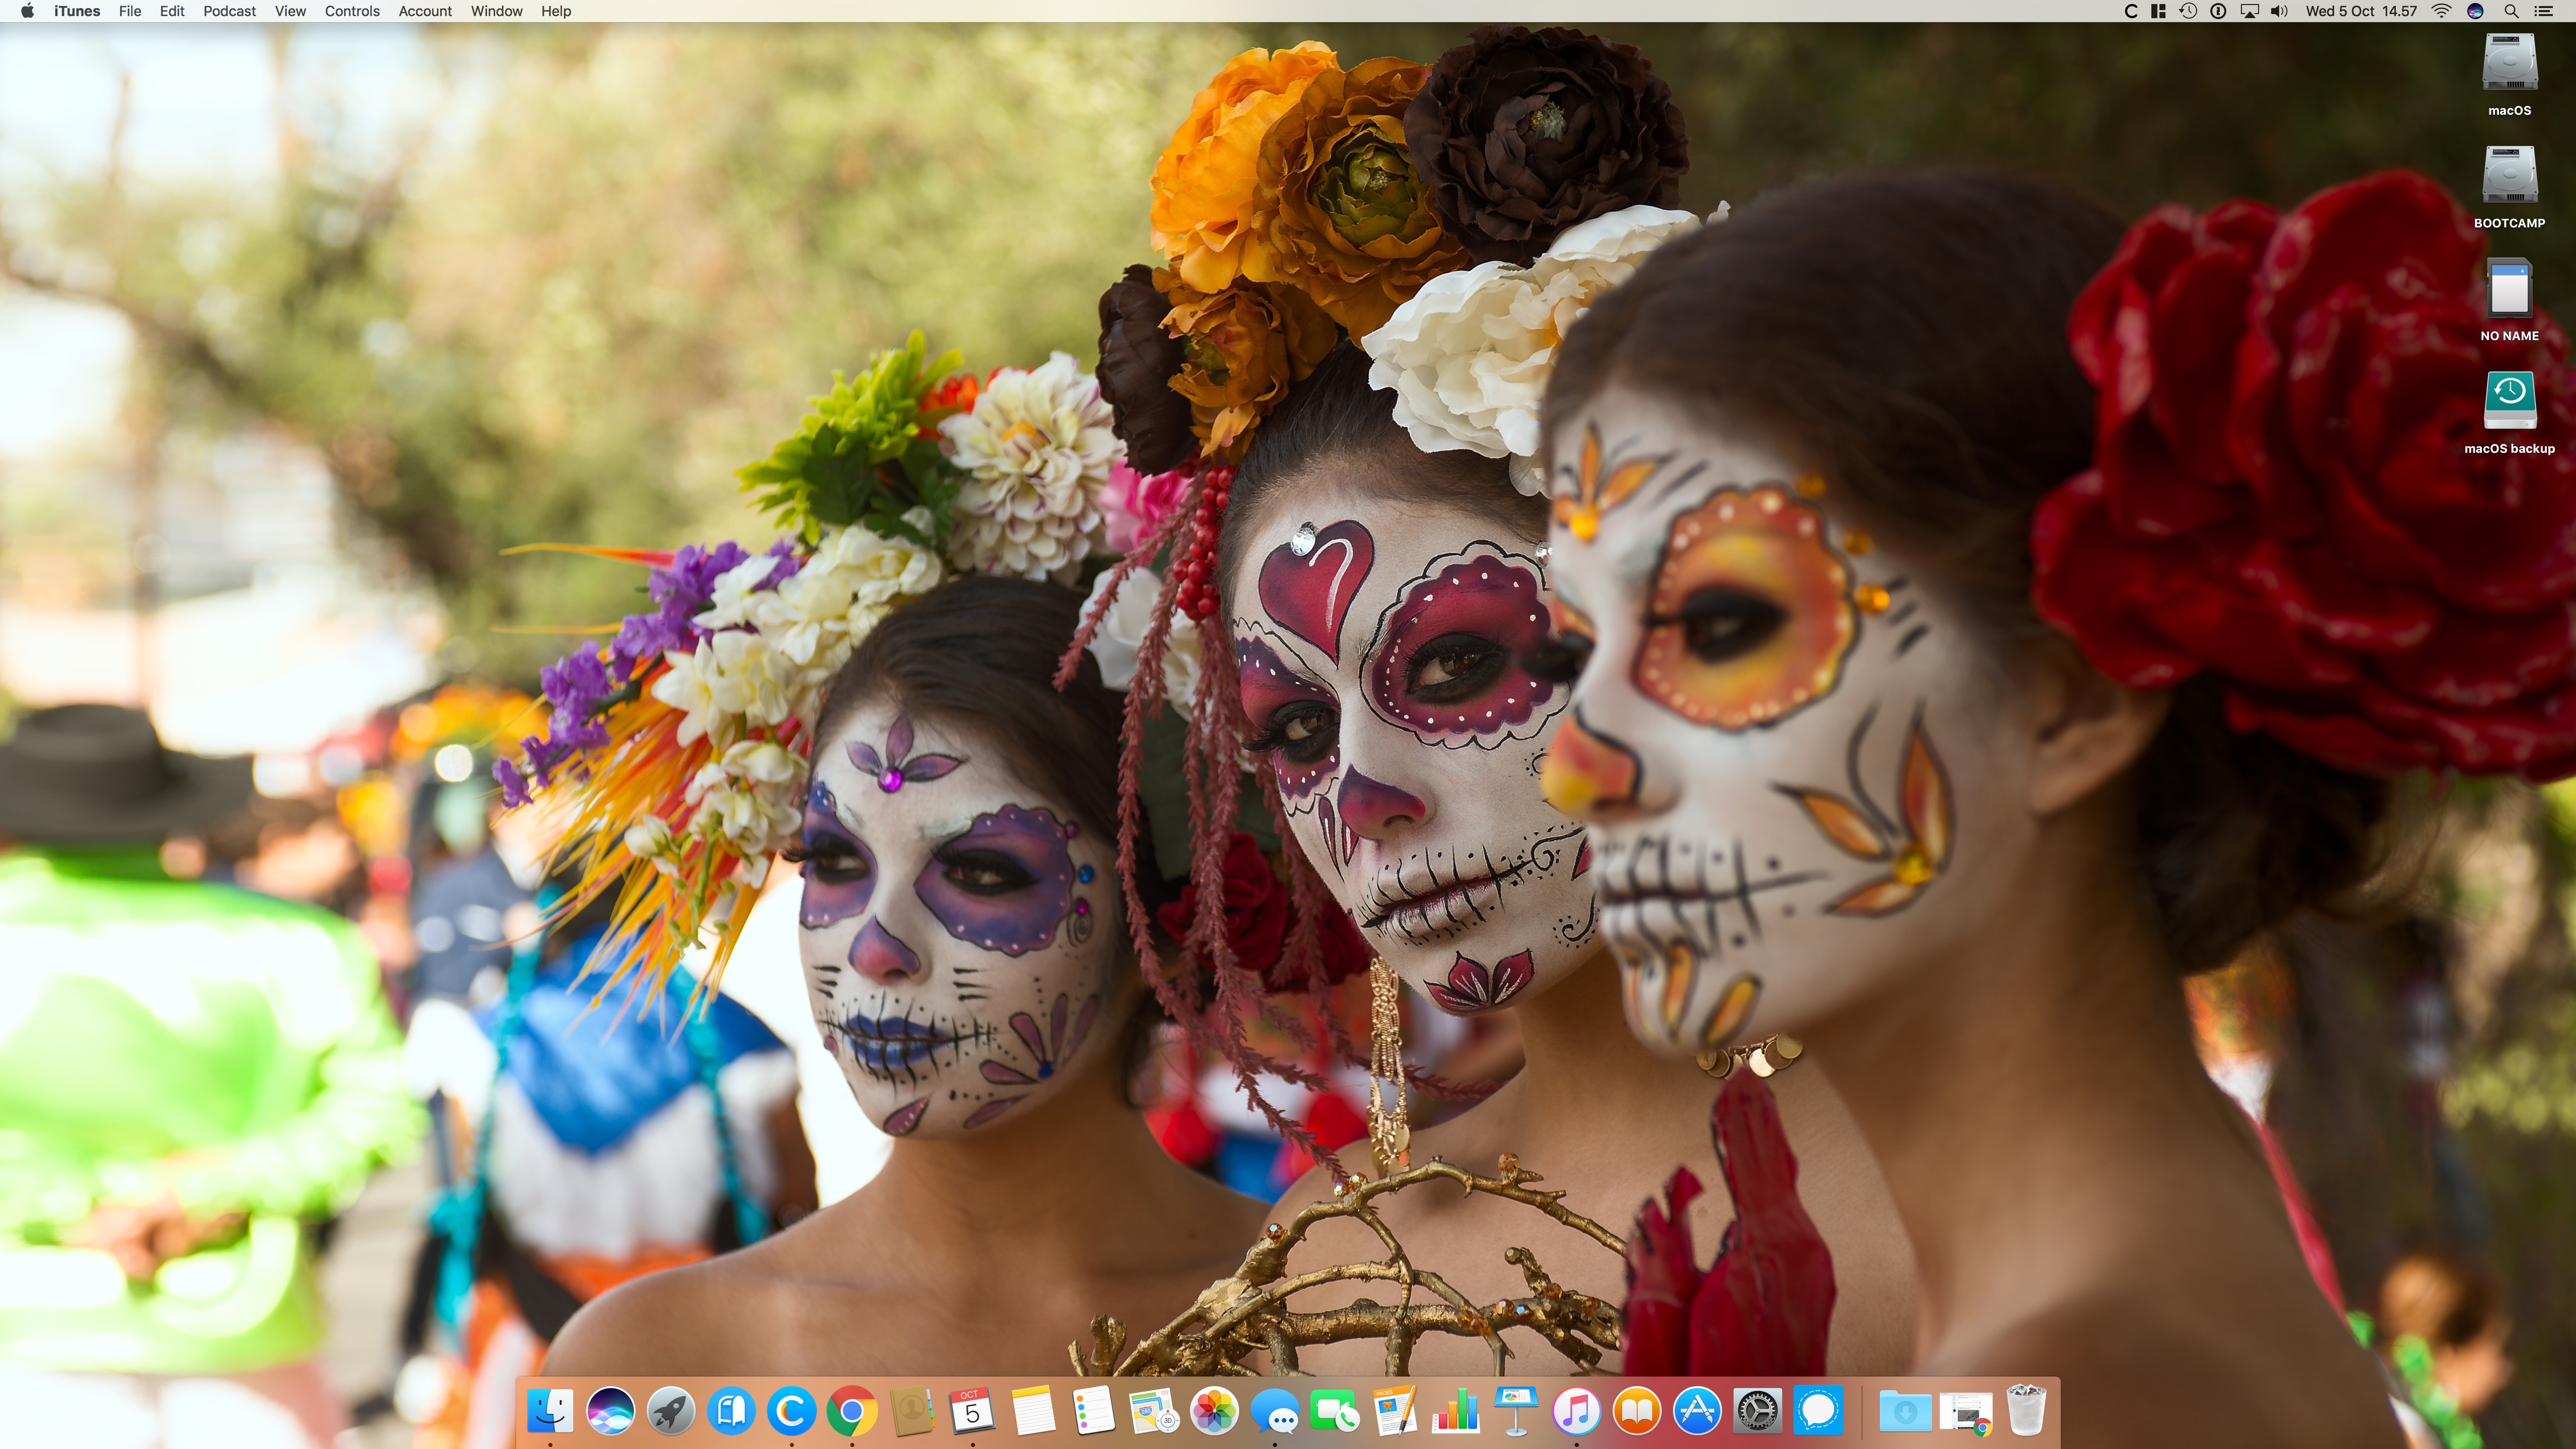Image resolution: width=2576 pixels, height=1449 pixels.
Task: Click the C status icon in menu bar
Action: (2130, 11)
